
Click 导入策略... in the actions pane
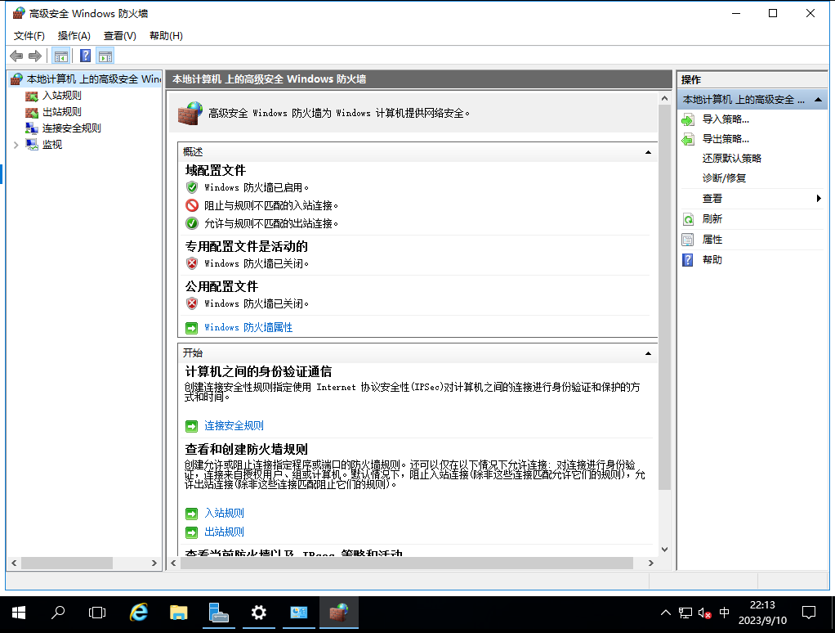pos(726,119)
